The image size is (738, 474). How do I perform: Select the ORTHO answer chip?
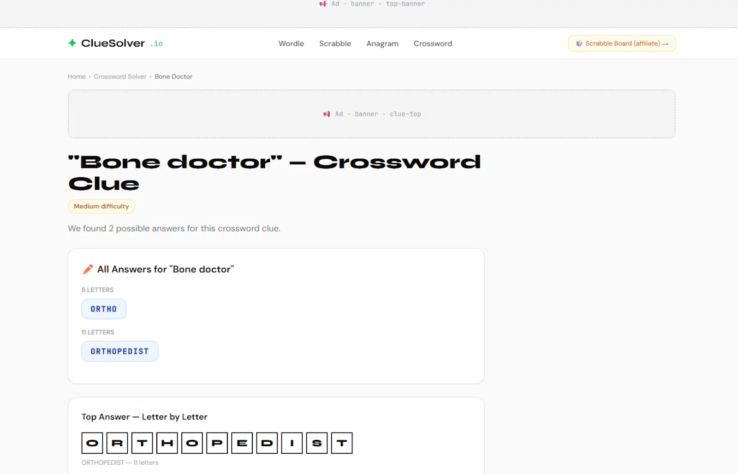coord(104,309)
